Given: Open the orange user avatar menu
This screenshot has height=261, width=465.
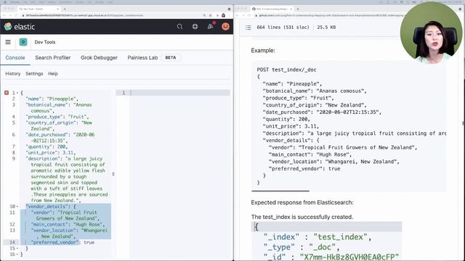Looking at the screenshot, I should [x=225, y=27].
